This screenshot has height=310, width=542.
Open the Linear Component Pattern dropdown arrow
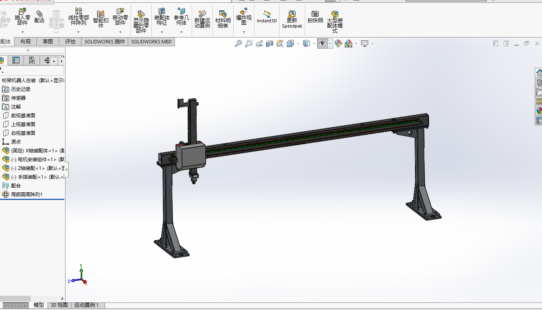(79, 32)
